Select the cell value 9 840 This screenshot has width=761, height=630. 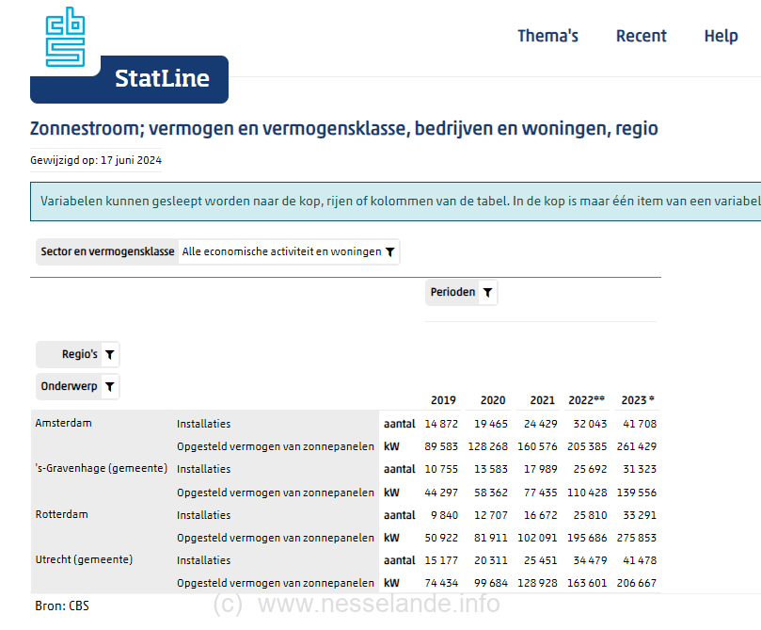[x=444, y=515]
